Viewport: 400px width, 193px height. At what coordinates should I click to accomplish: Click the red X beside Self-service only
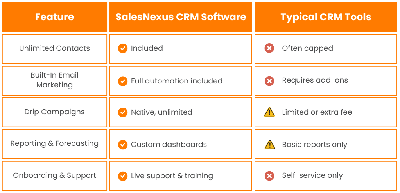[269, 176]
